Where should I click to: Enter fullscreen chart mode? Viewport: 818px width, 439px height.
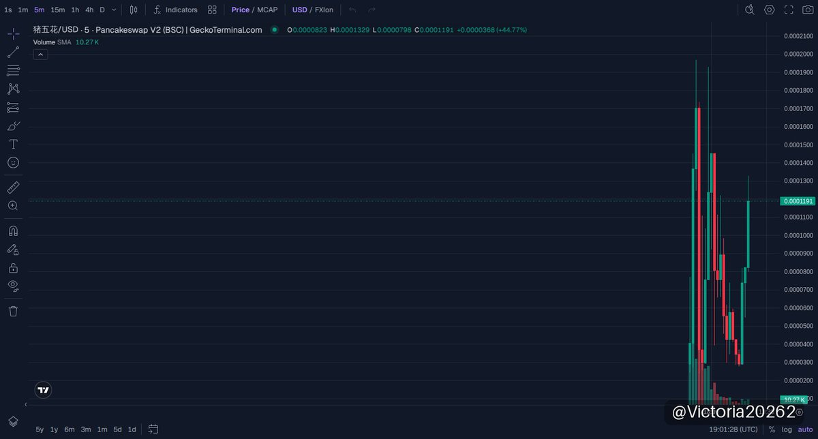click(x=789, y=10)
